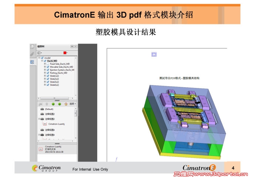Click the single right-arrow button in panel header

coord(76,47)
